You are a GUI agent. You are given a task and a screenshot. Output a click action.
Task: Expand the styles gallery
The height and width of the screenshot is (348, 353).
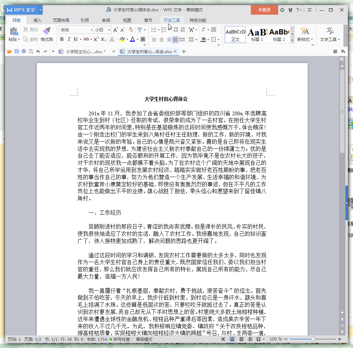pos(292,40)
